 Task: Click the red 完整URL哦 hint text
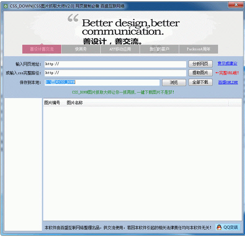point(227,73)
